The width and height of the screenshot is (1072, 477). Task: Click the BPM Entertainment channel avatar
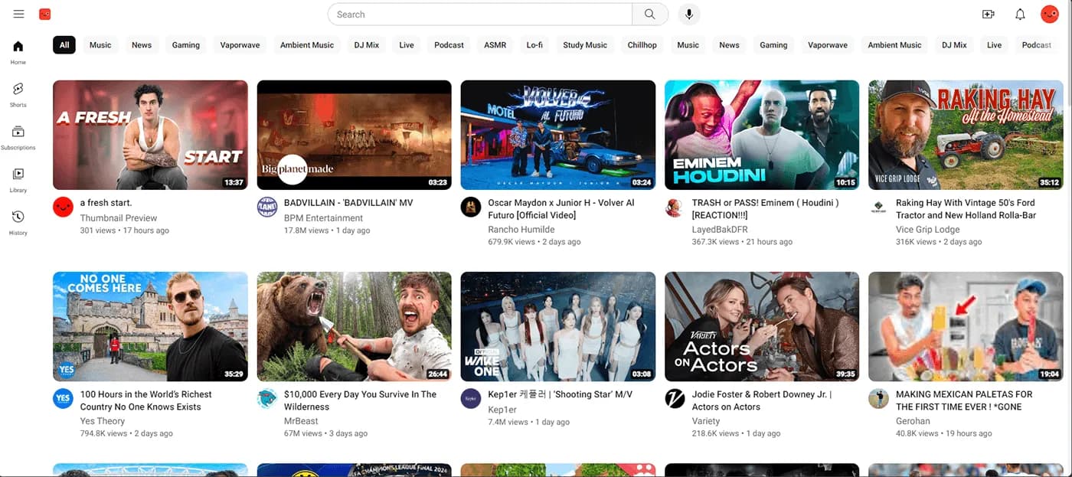267,207
